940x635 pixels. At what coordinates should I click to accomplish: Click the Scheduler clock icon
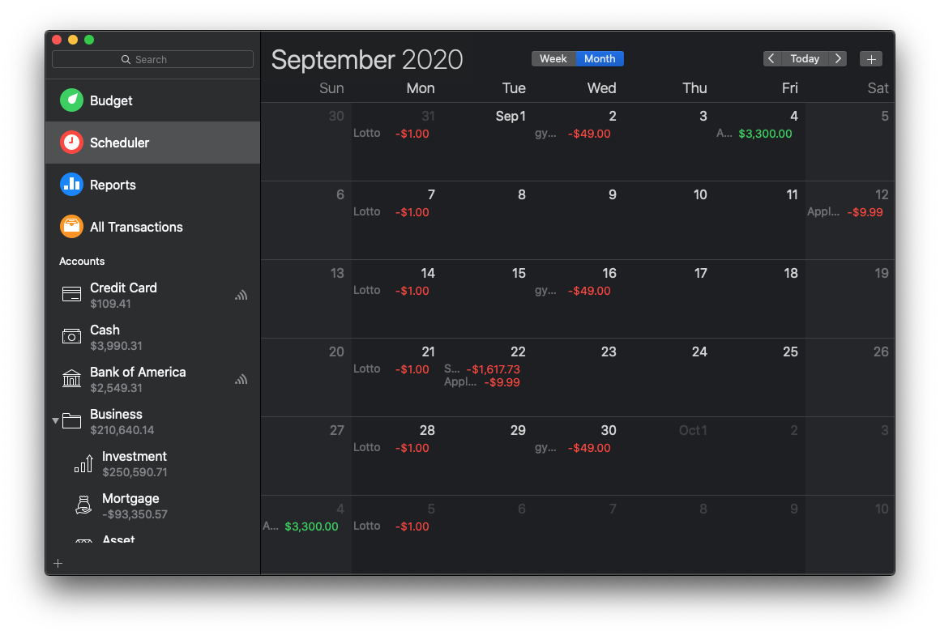pyautogui.click(x=70, y=142)
